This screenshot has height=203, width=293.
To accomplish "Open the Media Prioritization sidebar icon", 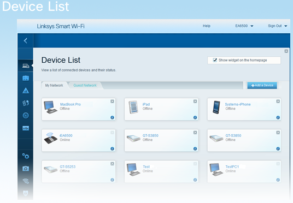I will click(26, 103).
